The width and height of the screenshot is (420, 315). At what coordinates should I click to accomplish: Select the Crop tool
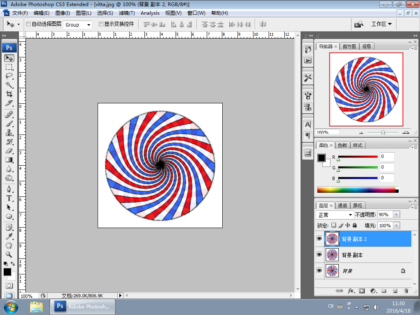(x=9, y=94)
